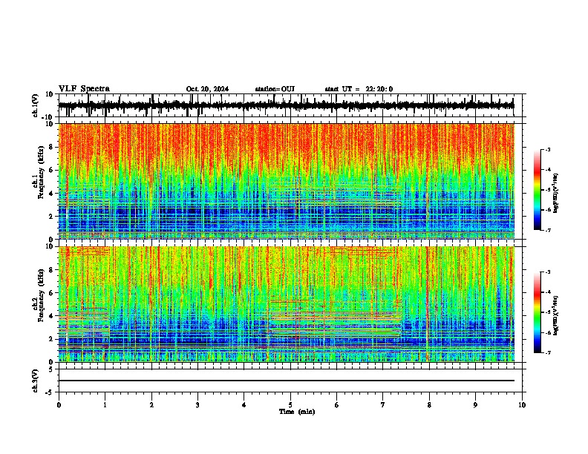Click the flat ch.3(V) line trace

[x=287, y=381]
